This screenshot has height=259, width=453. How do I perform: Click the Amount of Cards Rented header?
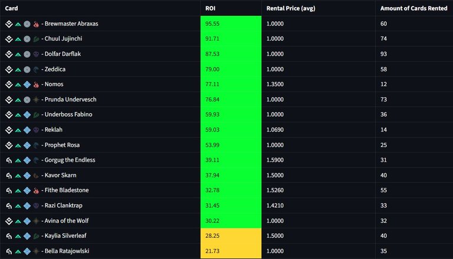pos(413,8)
